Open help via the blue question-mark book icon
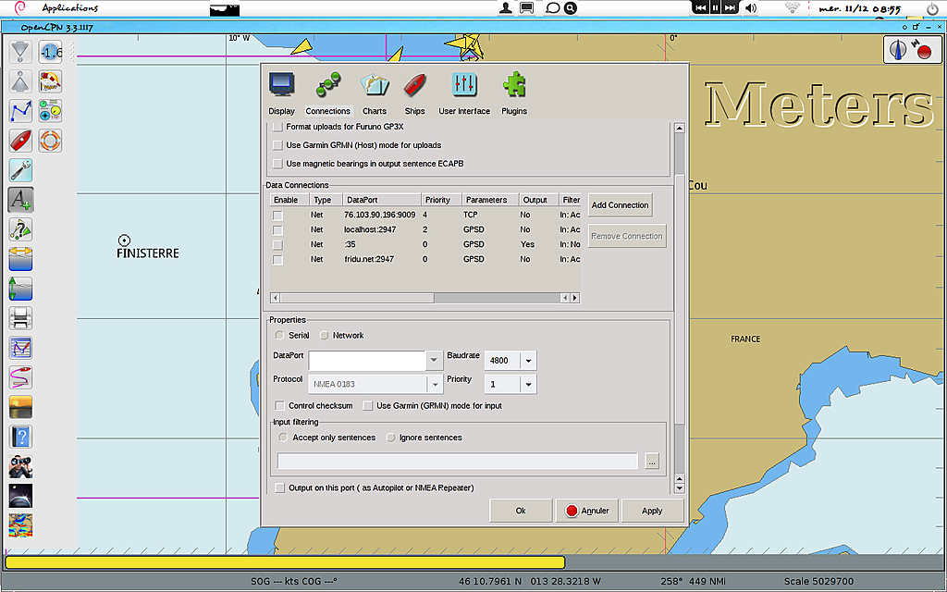This screenshot has width=947, height=592. (x=20, y=437)
